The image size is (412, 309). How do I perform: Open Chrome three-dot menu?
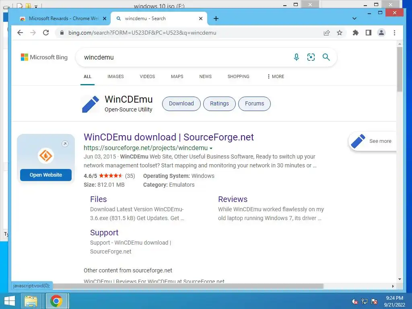coord(394,33)
